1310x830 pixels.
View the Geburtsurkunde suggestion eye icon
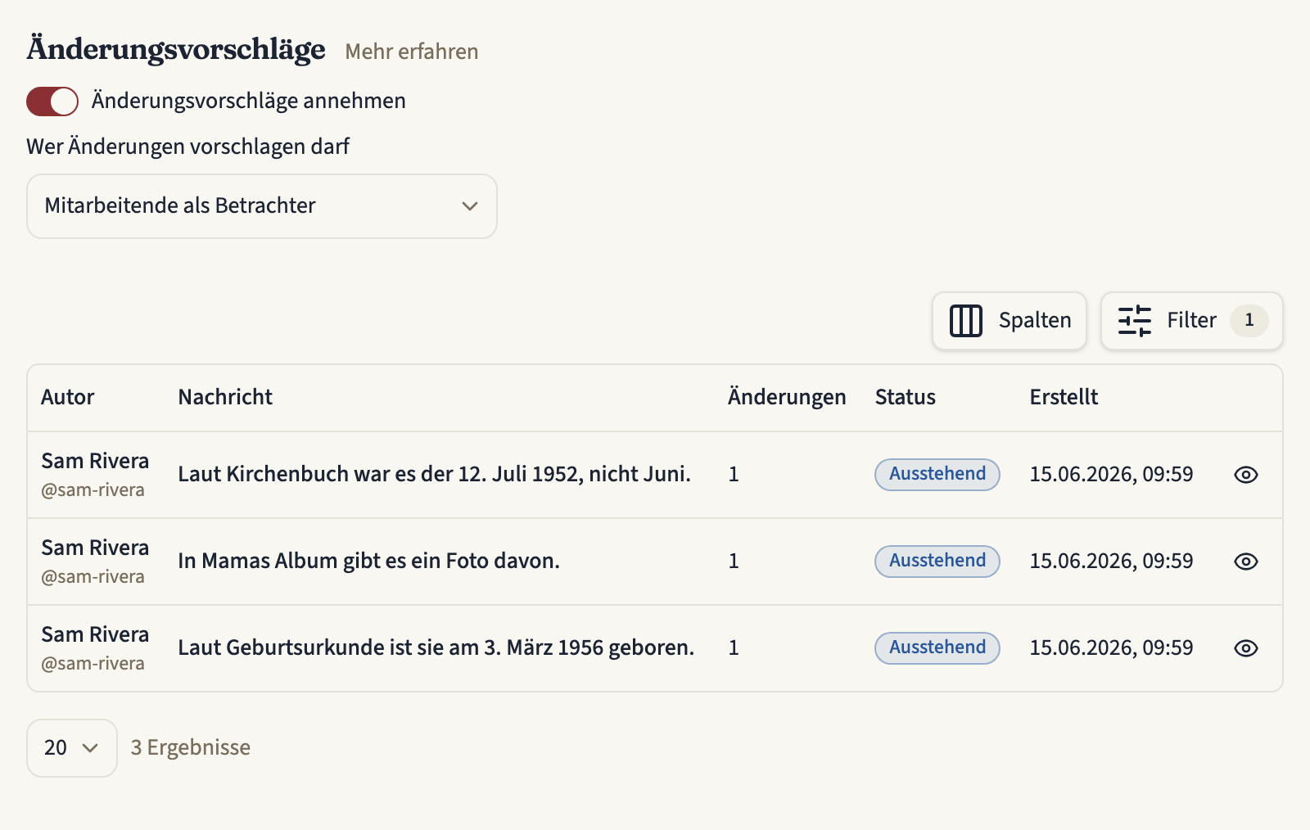[x=1245, y=648]
